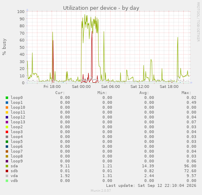Select the 'sdb' legend label
This screenshot has width=202, height=195.
tap(14, 171)
